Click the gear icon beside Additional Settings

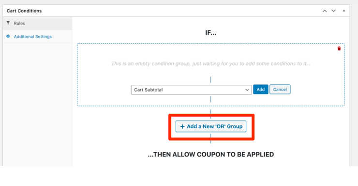click(8, 36)
